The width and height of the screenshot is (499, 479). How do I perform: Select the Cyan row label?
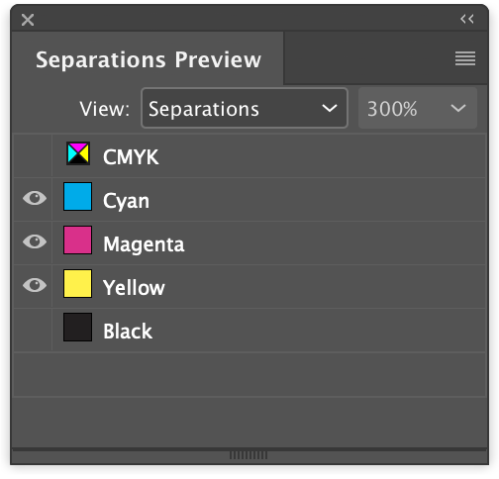click(126, 201)
